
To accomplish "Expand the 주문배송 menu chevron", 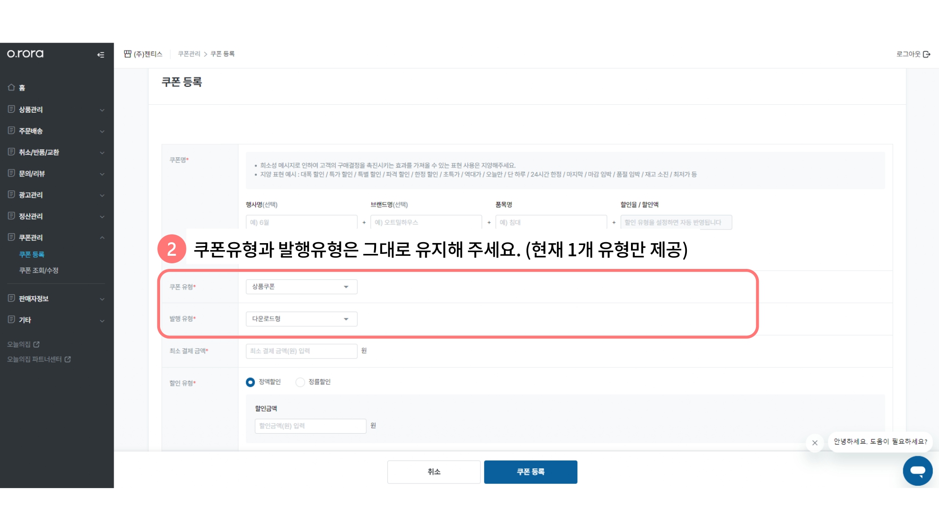I will pos(102,131).
